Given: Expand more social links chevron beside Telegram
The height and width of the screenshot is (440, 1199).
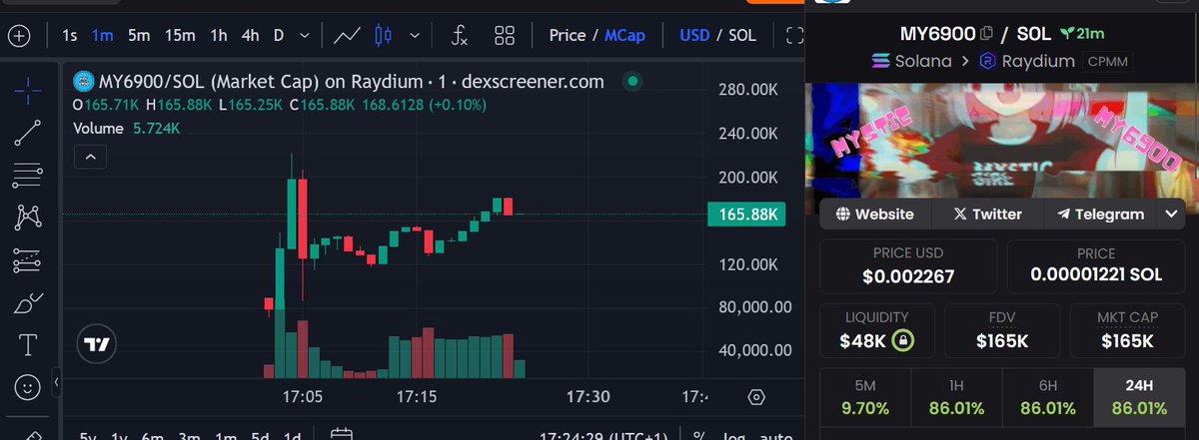Looking at the screenshot, I should pyautogui.click(x=1171, y=214).
